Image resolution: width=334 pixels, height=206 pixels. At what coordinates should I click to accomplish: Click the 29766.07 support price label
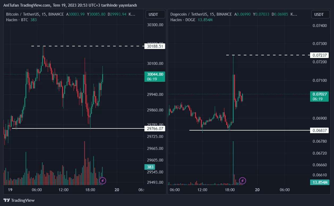point(155,129)
